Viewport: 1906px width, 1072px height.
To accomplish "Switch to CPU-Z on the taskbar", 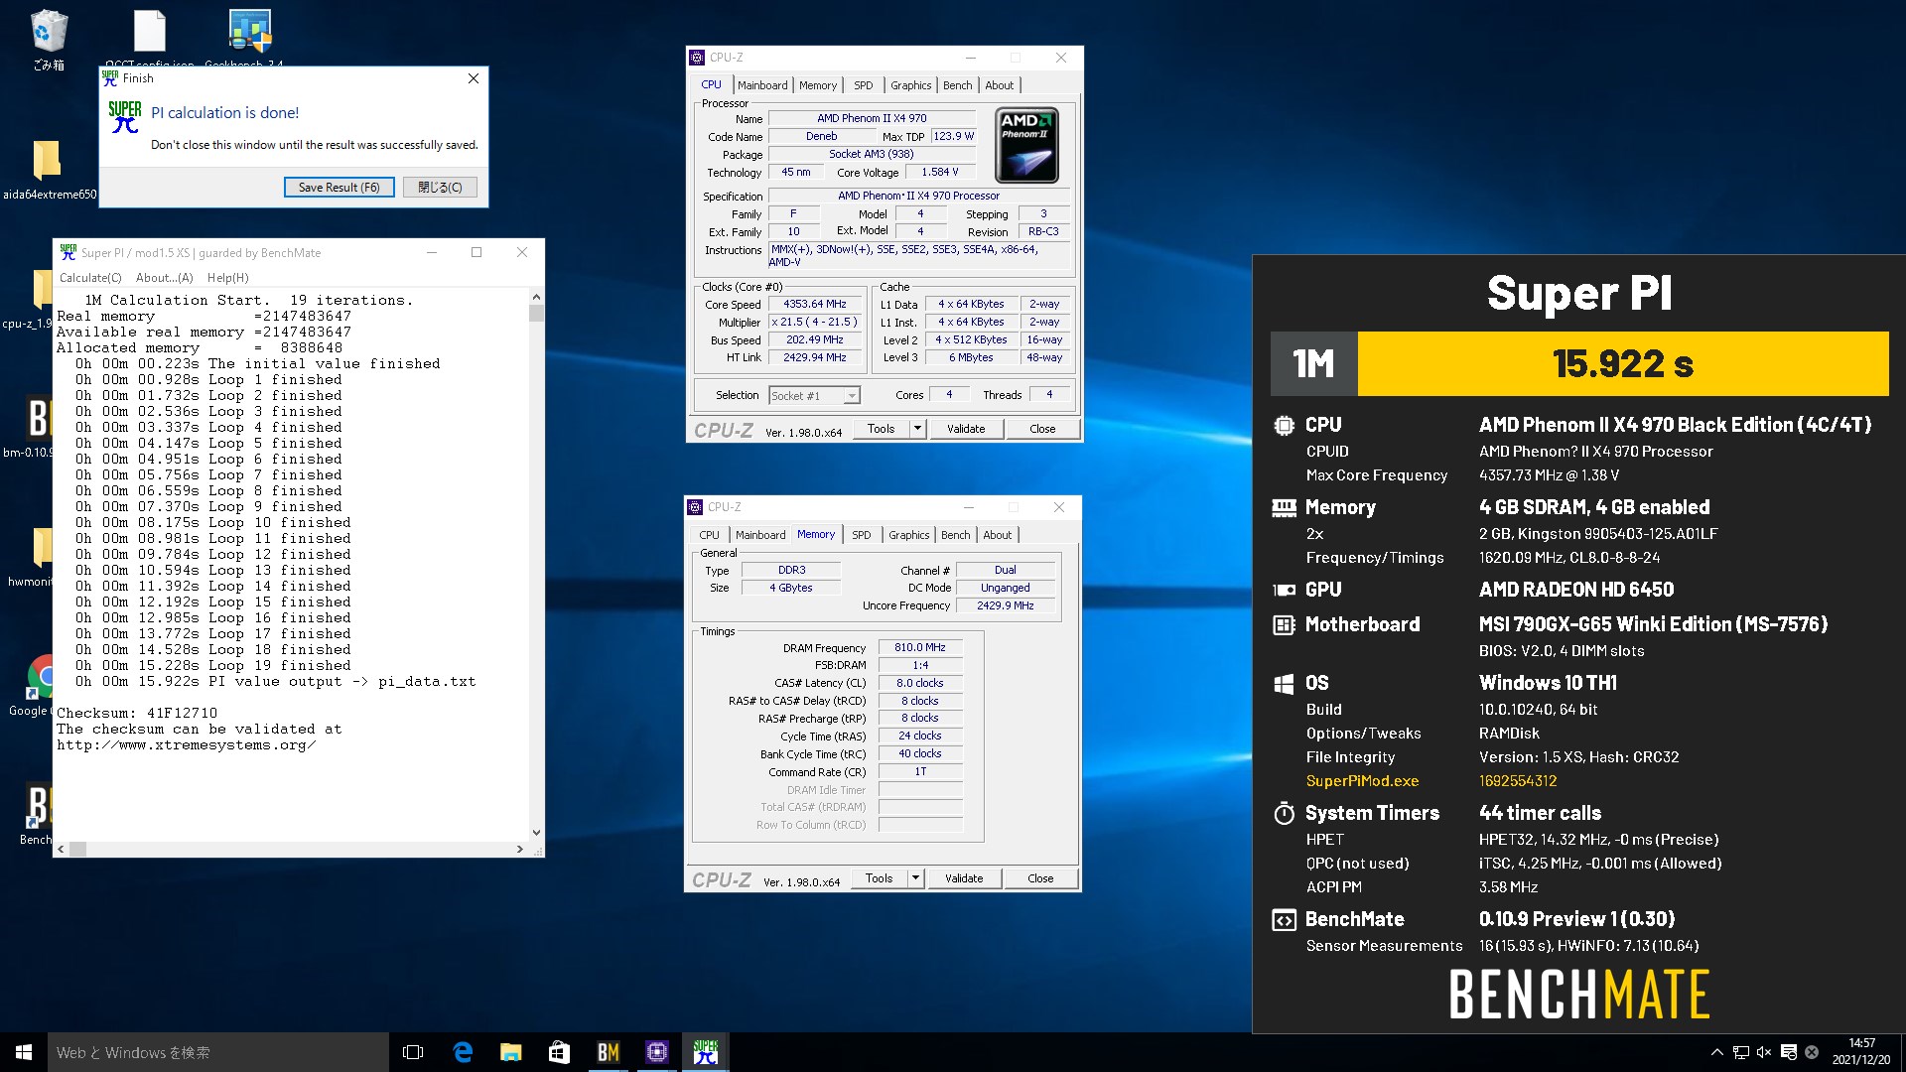I will pyautogui.click(x=656, y=1052).
